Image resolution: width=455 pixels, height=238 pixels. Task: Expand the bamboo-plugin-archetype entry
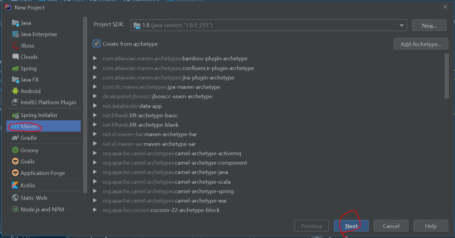point(95,59)
